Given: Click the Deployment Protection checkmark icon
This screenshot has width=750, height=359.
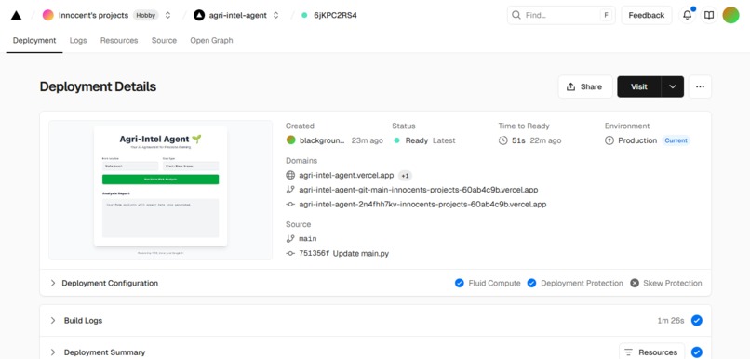Looking at the screenshot, I should (531, 283).
